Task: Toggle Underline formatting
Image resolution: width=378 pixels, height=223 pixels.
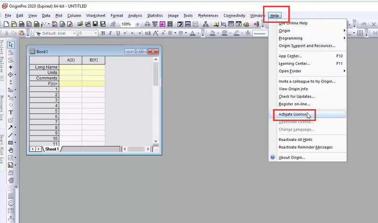Action: pyautogui.click(x=118, y=33)
